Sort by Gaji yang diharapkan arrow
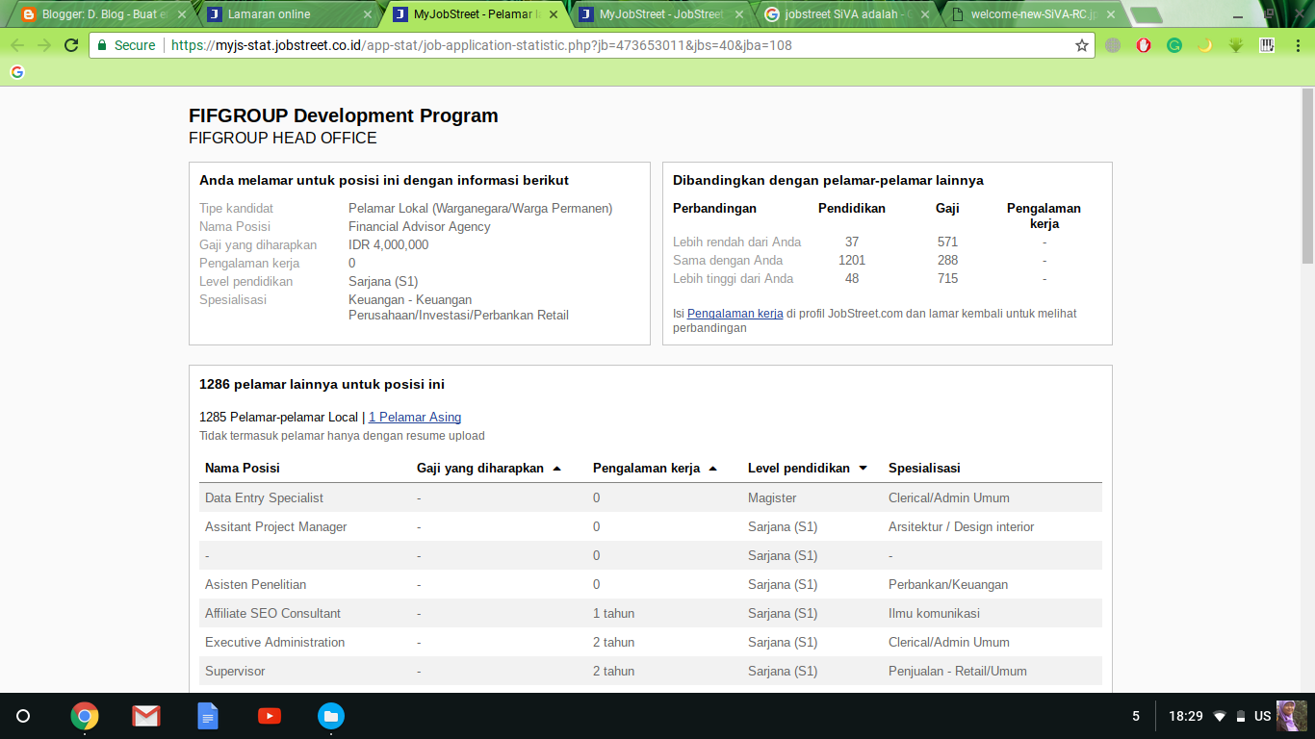This screenshot has width=1315, height=739. pyautogui.click(x=555, y=469)
